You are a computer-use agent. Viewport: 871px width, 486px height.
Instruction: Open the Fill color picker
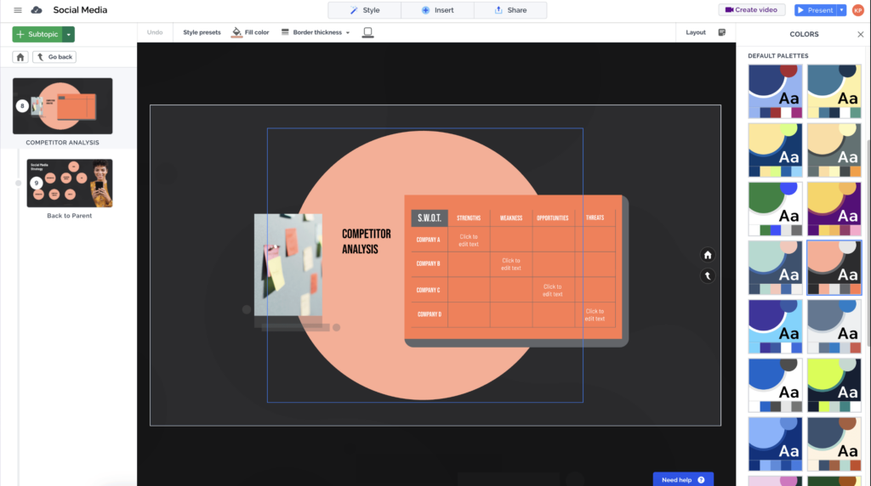coord(251,32)
